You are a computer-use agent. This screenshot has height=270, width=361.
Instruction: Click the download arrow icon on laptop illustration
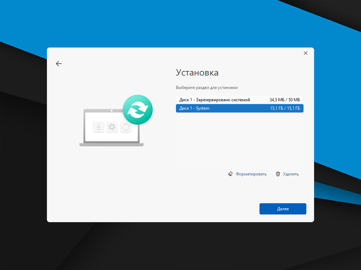[99, 127]
